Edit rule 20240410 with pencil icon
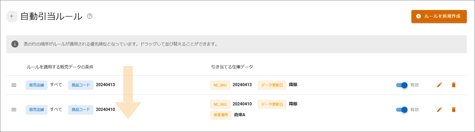 click(439, 110)
